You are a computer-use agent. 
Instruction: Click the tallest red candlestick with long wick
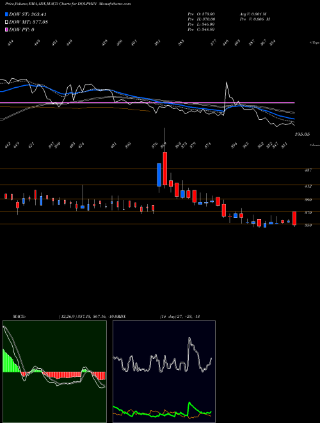click(164, 169)
